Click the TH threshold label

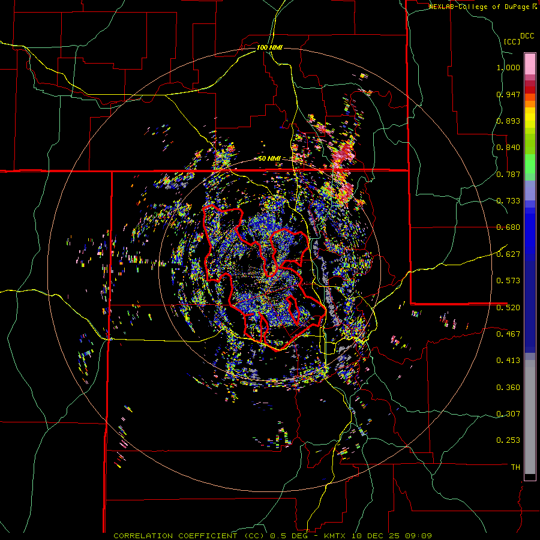(x=515, y=467)
